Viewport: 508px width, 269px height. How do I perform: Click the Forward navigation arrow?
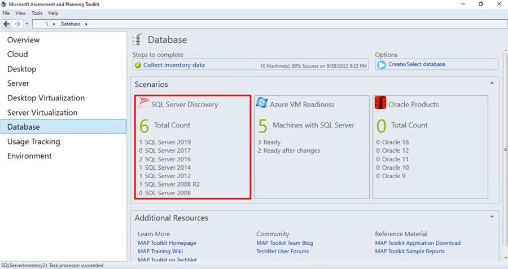pyautogui.click(x=17, y=24)
